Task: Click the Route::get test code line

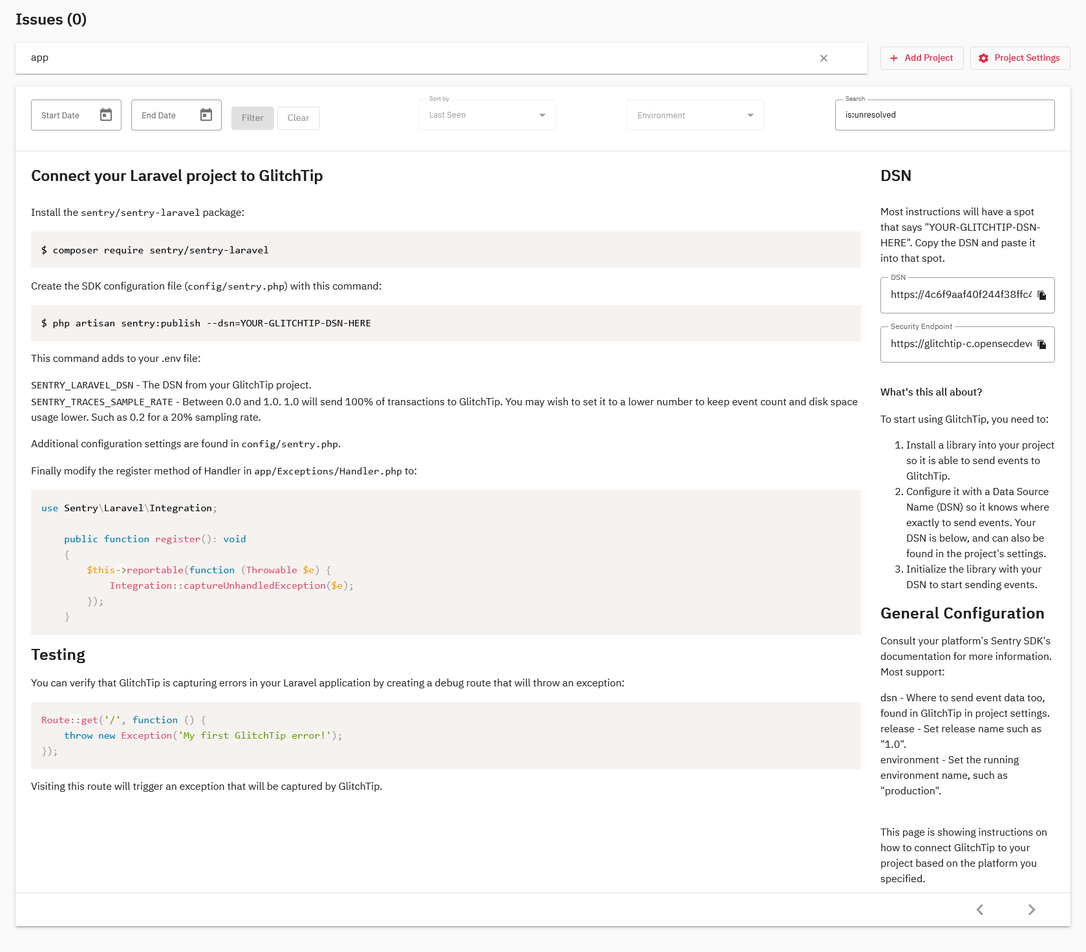Action: point(123,720)
